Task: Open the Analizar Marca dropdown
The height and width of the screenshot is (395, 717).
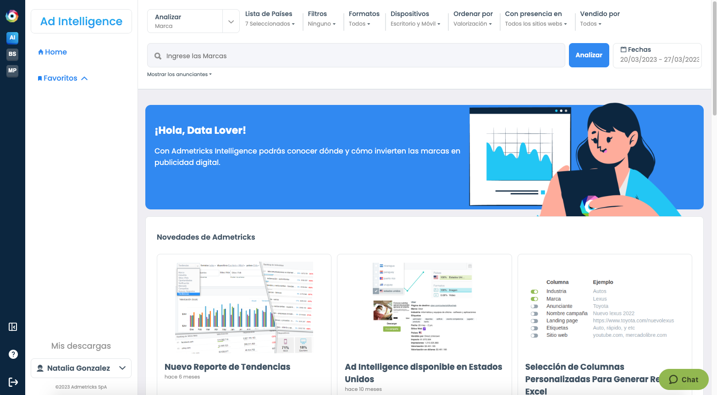Action: (x=193, y=21)
